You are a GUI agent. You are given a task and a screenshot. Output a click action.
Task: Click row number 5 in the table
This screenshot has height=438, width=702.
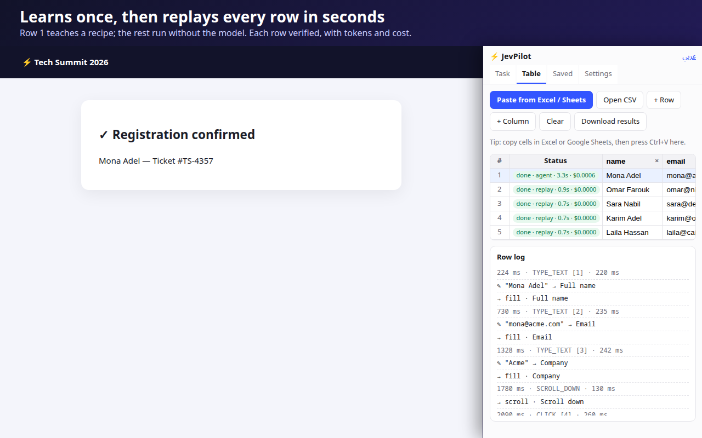coord(500,233)
